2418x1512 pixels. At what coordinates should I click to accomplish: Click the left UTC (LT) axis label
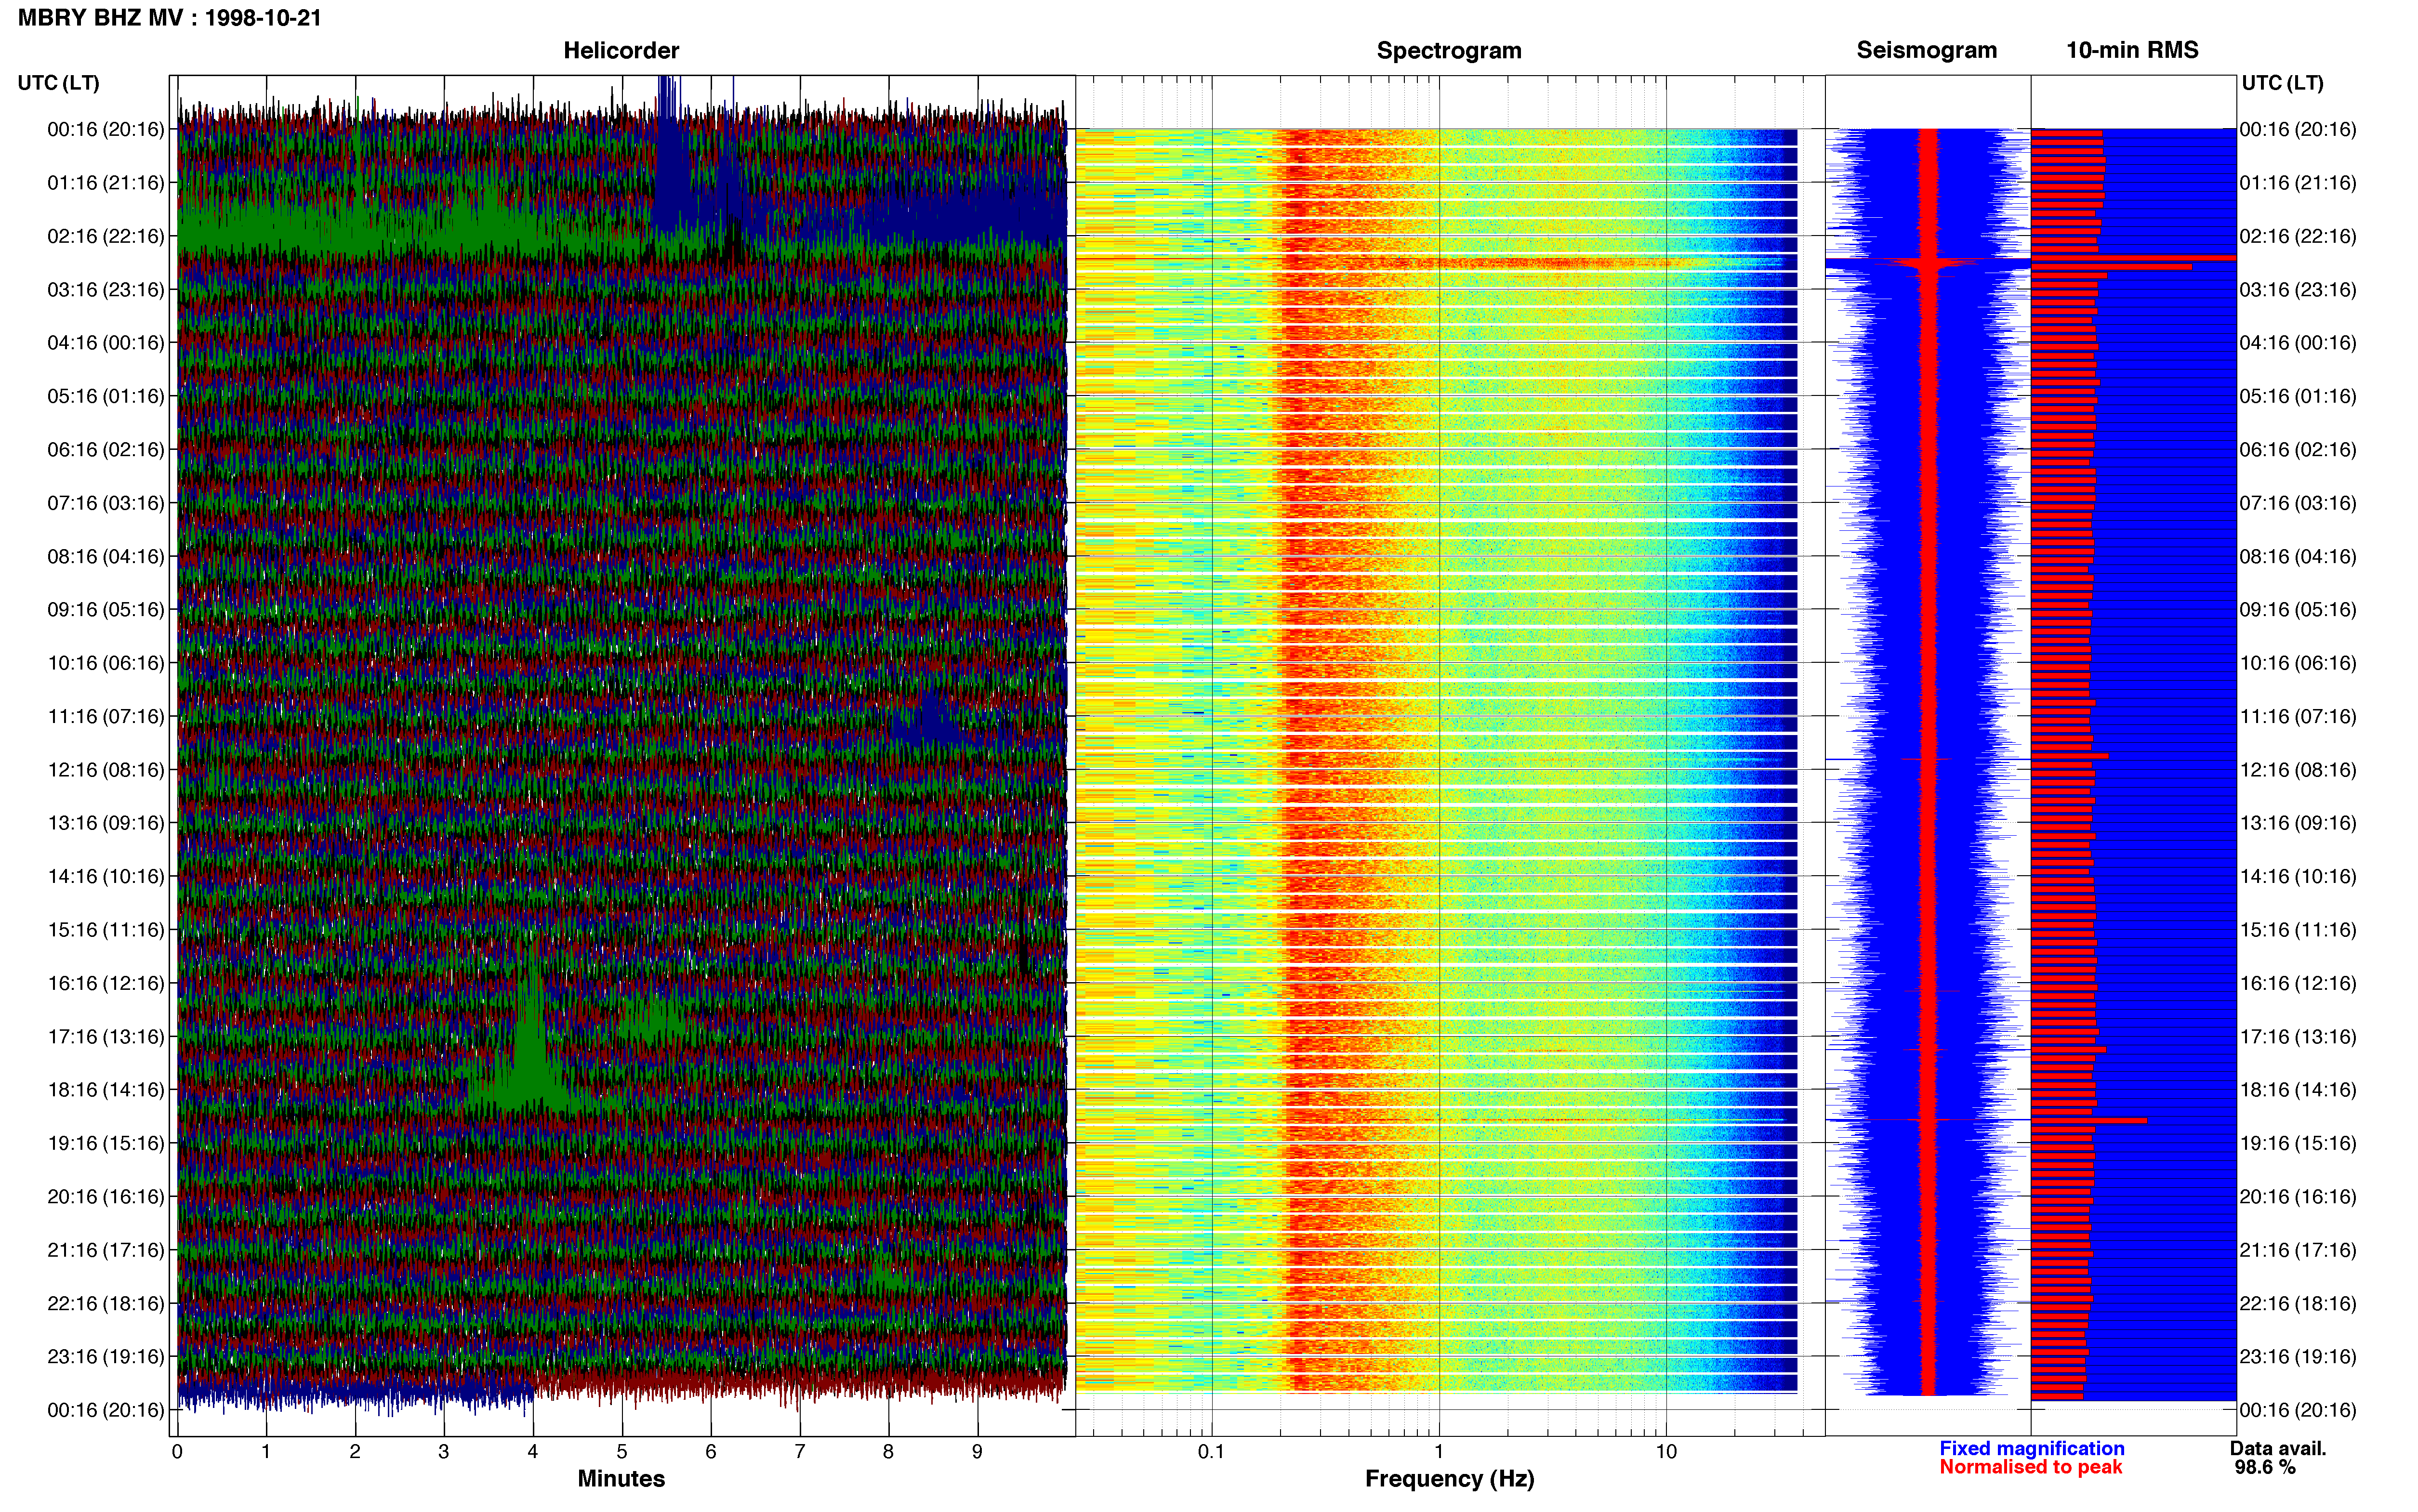pyautogui.click(x=59, y=83)
